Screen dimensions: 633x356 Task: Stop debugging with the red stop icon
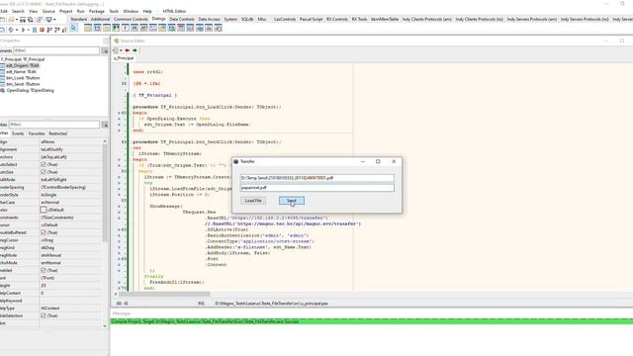click(x=42, y=30)
